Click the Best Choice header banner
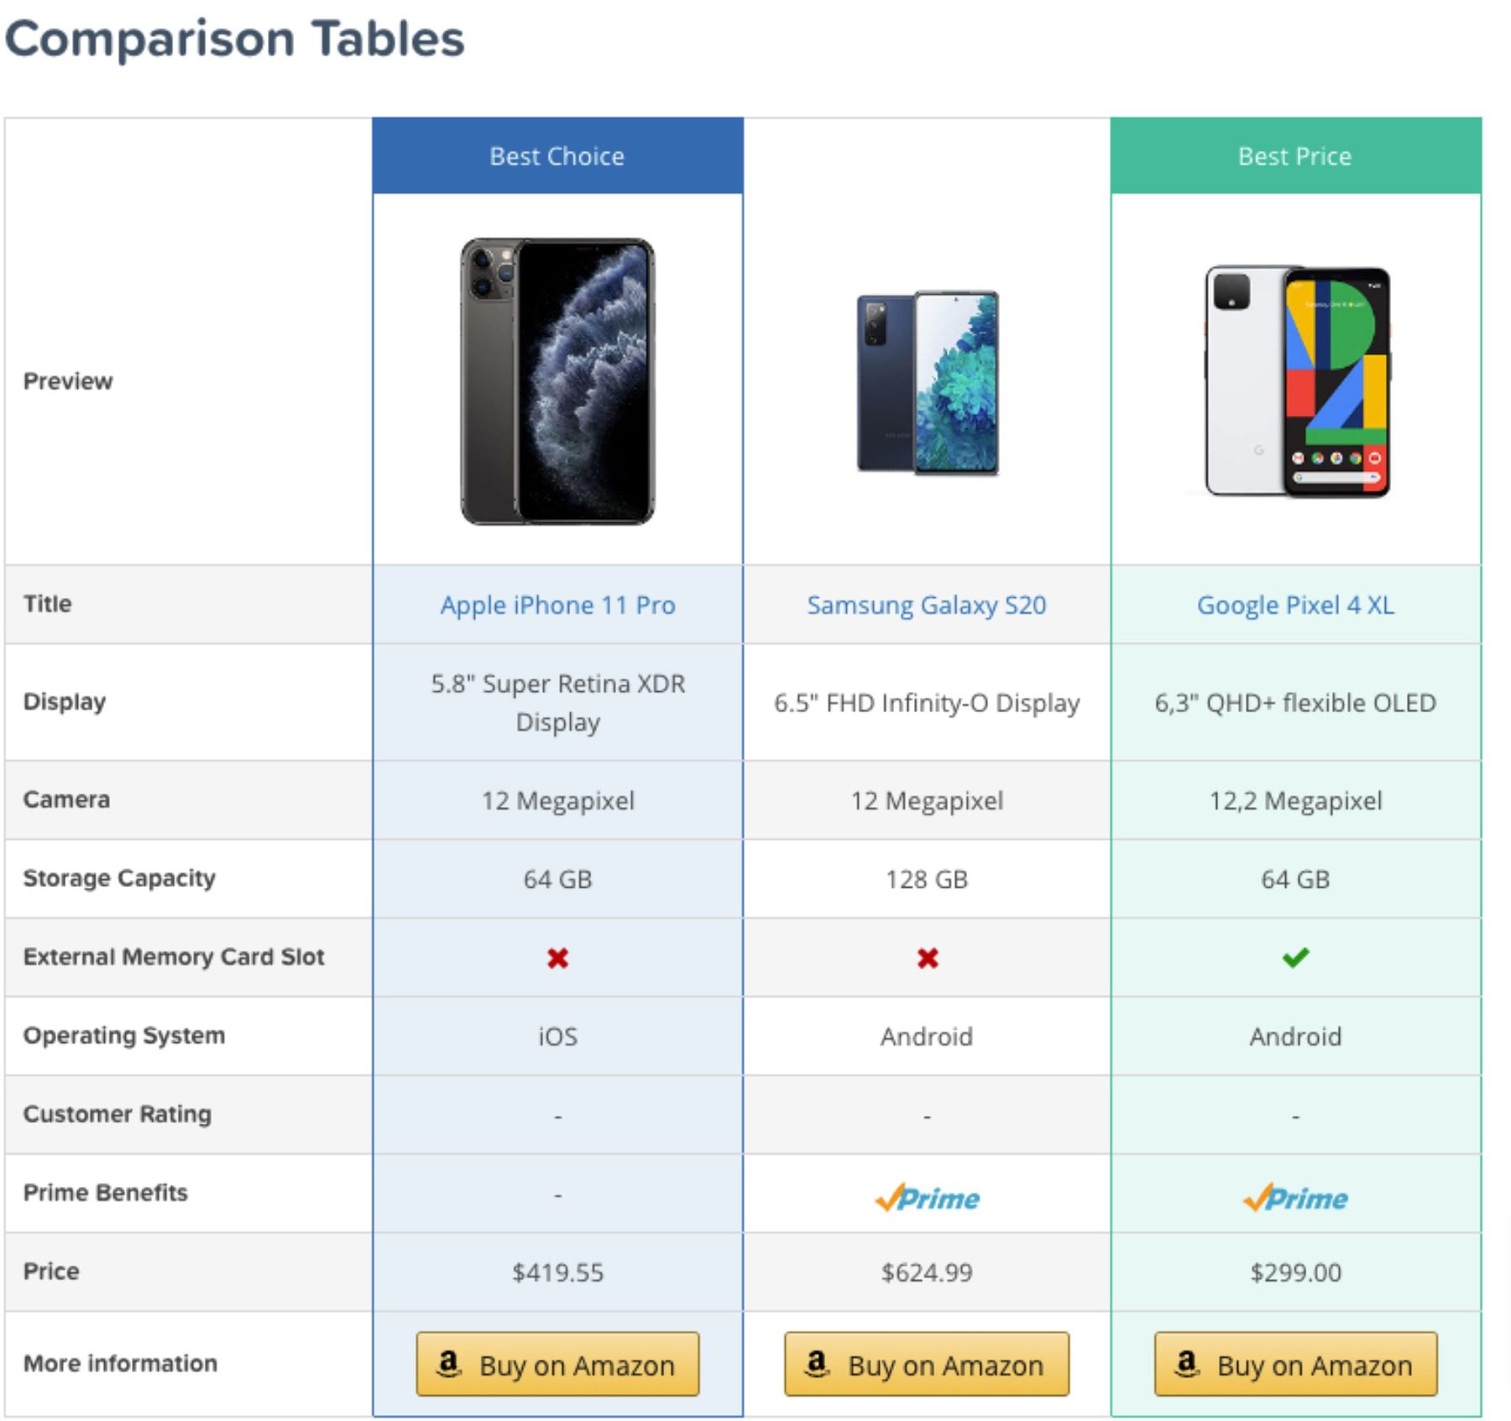Image resolution: width=1511 pixels, height=1421 pixels. click(557, 156)
